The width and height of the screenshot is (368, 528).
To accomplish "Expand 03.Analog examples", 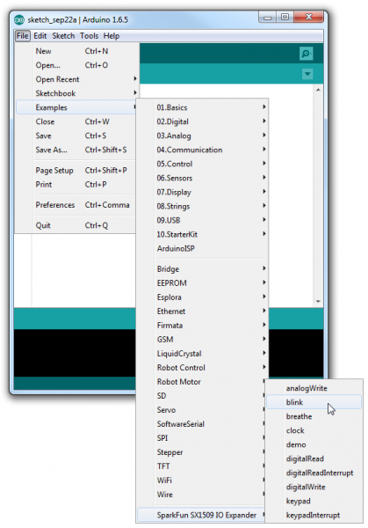I will pos(202,136).
